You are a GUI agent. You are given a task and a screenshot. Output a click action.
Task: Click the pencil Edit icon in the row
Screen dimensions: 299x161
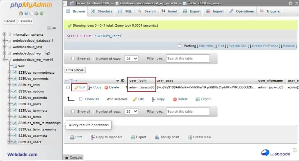[x=76, y=87]
